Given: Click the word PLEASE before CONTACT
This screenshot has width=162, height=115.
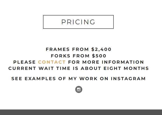Looking at the screenshot, I should pyautogui.click(x=24, y=62).
